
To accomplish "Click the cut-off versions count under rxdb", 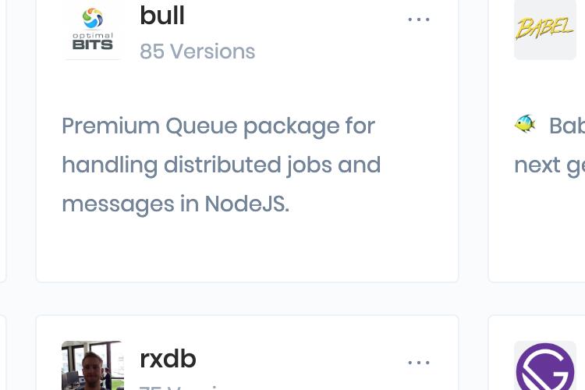I will tap(179, 387).
